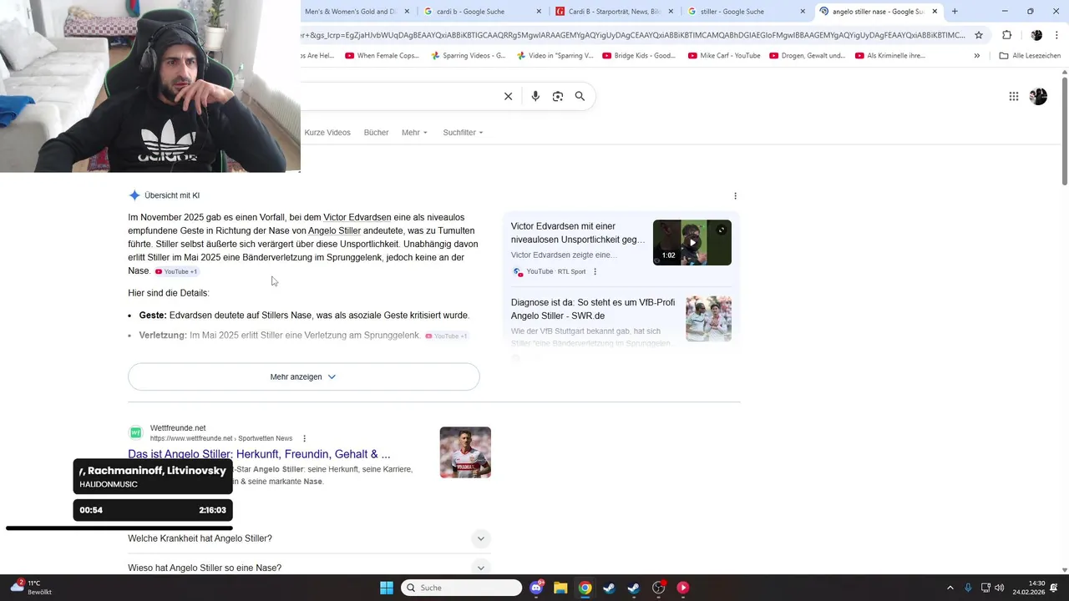
Task: Start voice search with the microphone icon
Action: [535, 96]
